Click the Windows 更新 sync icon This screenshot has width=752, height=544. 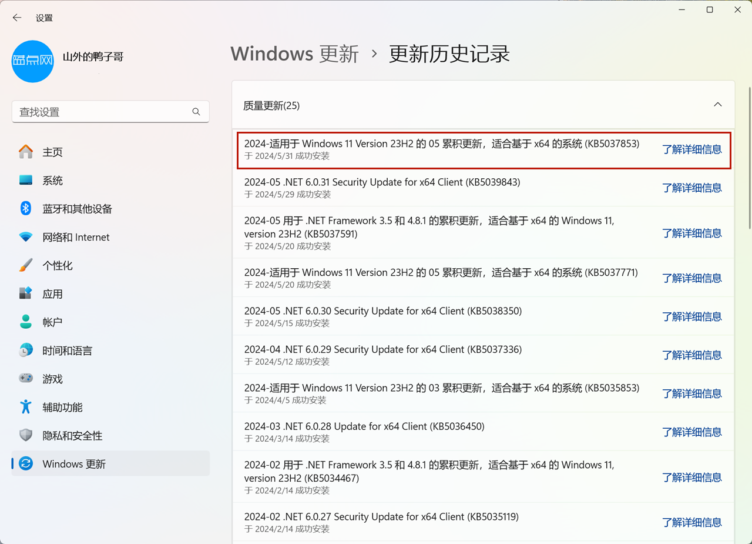pos(26,463)
